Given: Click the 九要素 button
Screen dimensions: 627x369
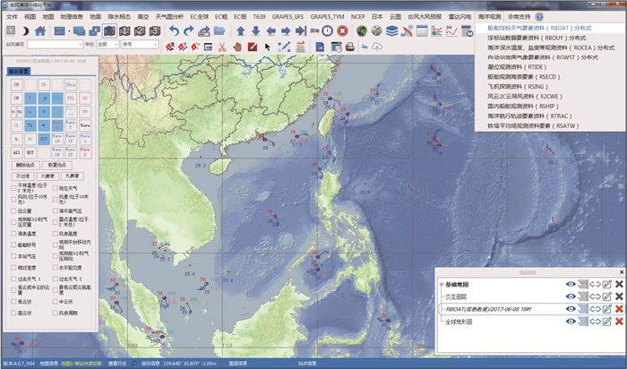Looking at the screenshot, I should tap(74, 176).
